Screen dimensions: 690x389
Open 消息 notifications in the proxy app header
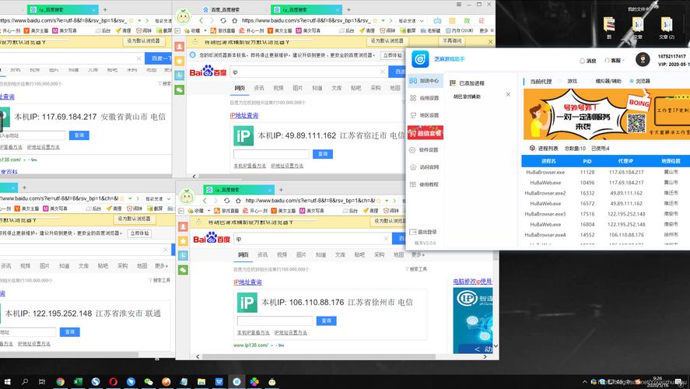pos(588,61)
